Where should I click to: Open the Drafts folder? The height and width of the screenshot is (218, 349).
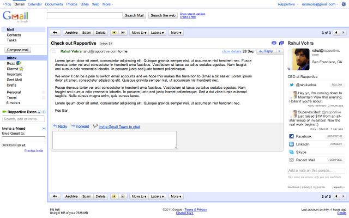click(x=11, y=85)
